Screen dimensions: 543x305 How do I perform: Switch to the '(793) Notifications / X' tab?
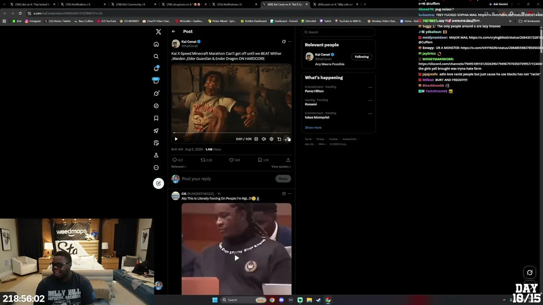click(83, 4)
